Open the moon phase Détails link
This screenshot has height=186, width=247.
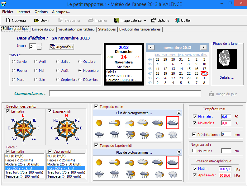point(227,77)
